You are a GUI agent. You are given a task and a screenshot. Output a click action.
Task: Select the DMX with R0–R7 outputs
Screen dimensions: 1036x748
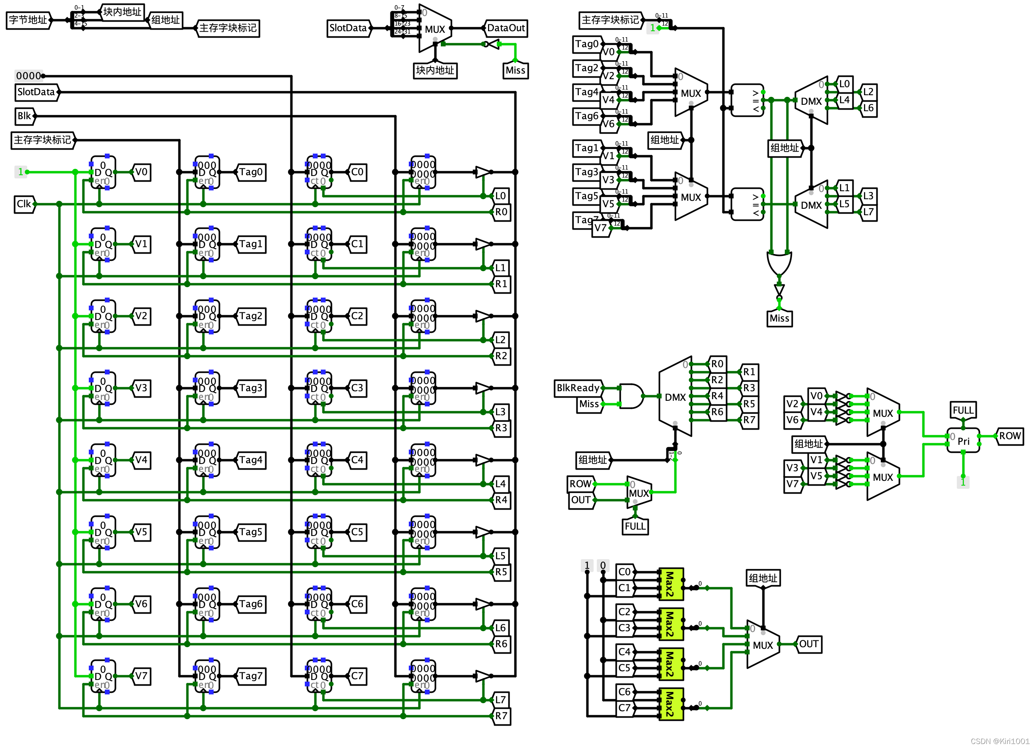coord(675,397)
